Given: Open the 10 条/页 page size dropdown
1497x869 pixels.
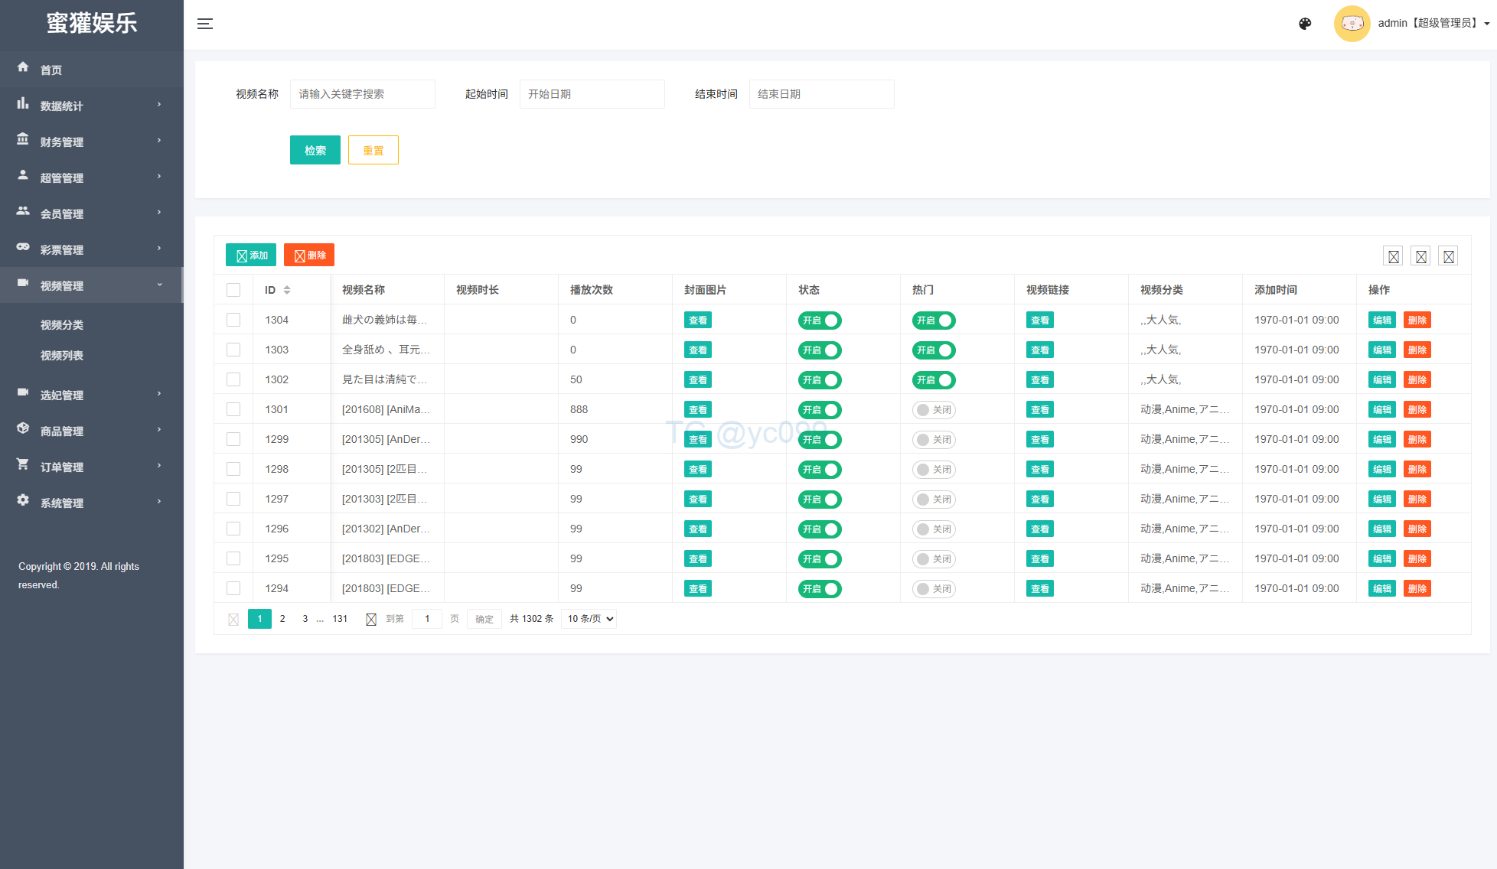Looking at the screenshot, I should 589,619.
